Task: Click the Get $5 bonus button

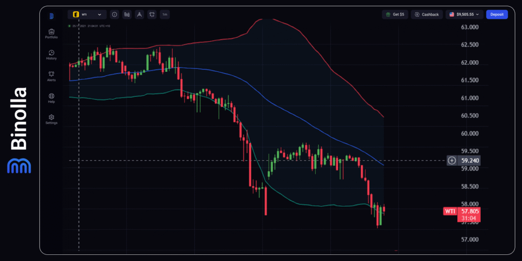Action: tap(395, 15)
